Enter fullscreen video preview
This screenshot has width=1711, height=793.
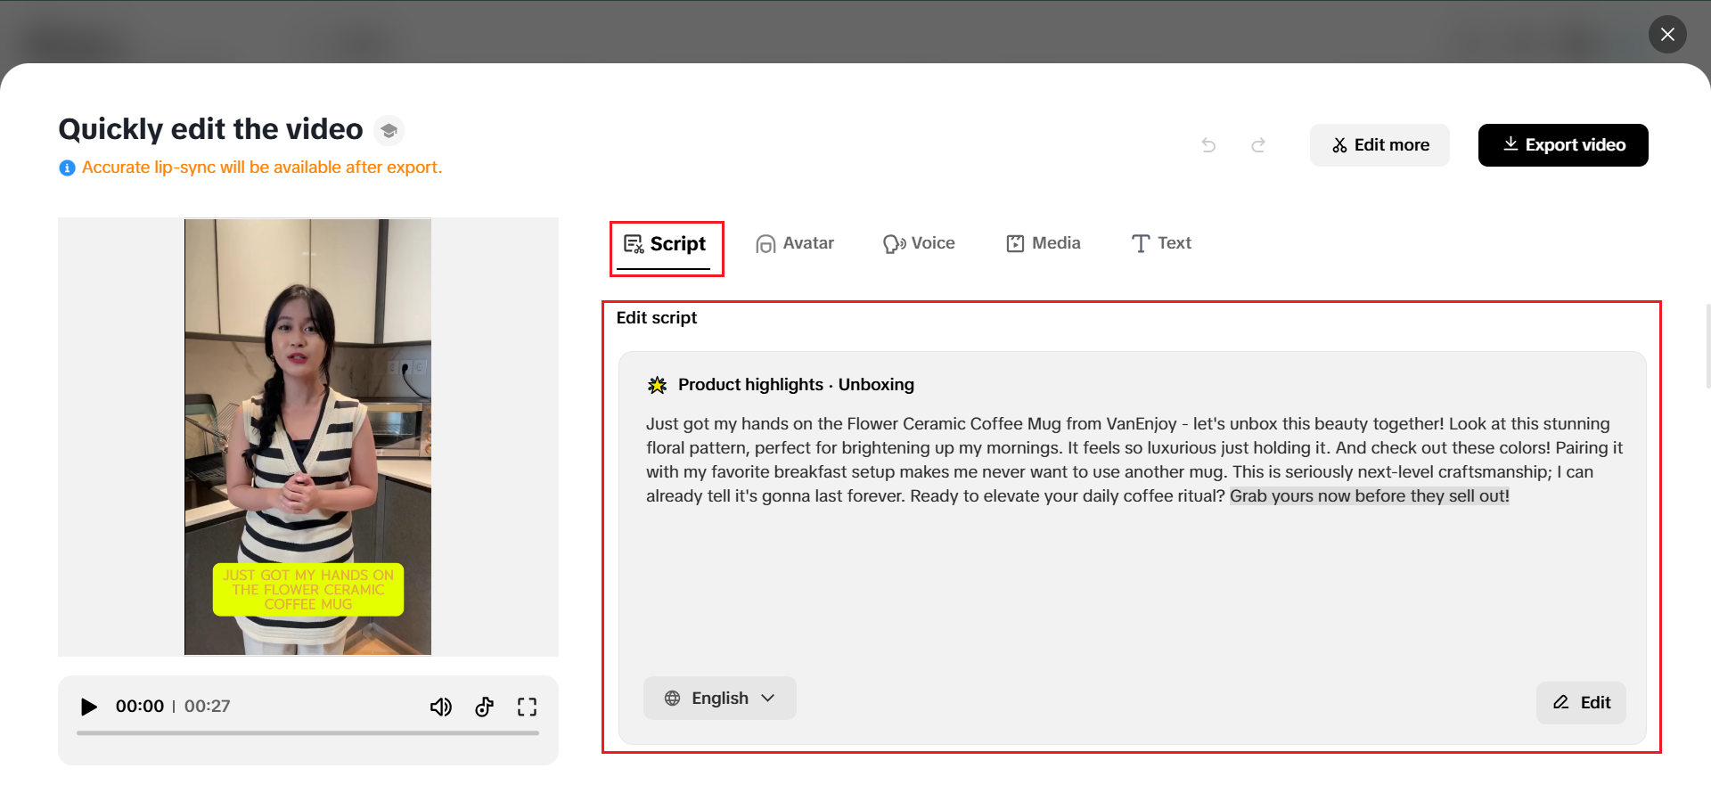click(x=527, y=707)
